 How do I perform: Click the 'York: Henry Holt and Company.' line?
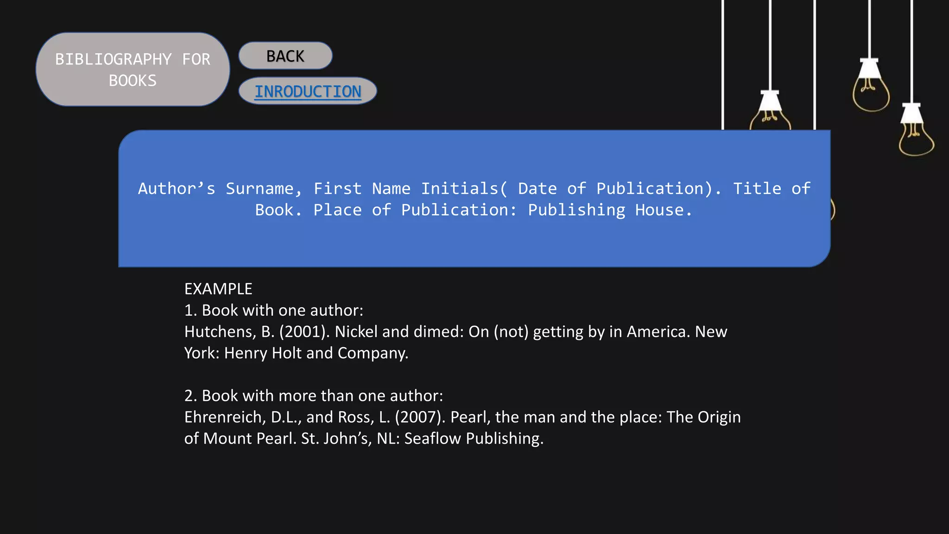pos(296,353)
